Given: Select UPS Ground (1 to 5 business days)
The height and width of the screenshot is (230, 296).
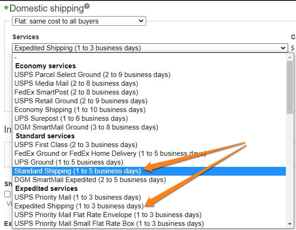Looking at the screenshot, I should 149,162.
